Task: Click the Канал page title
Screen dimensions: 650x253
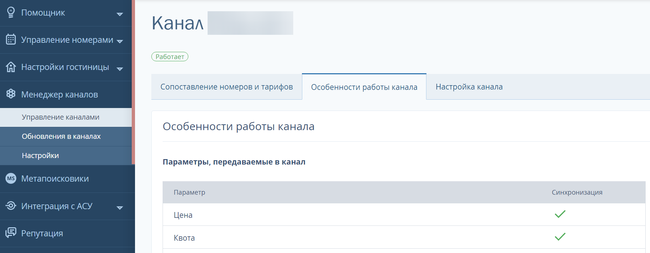Action: pos(177,23)
